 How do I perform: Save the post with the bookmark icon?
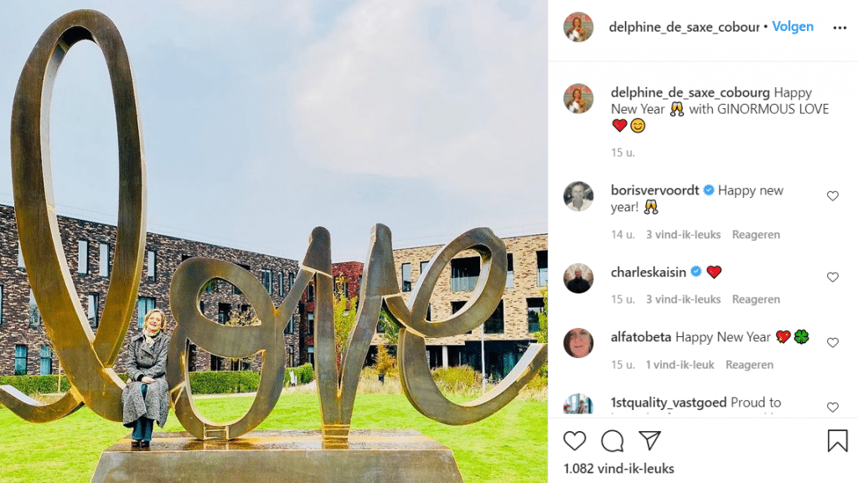click(837, 441)
